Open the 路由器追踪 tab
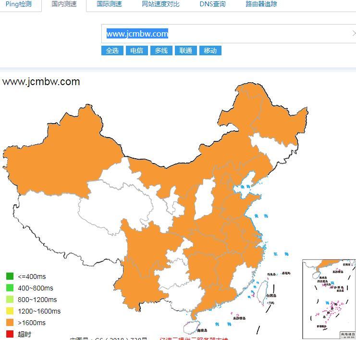356x340 pixels. pyautogui.click(x=261, y=4)
